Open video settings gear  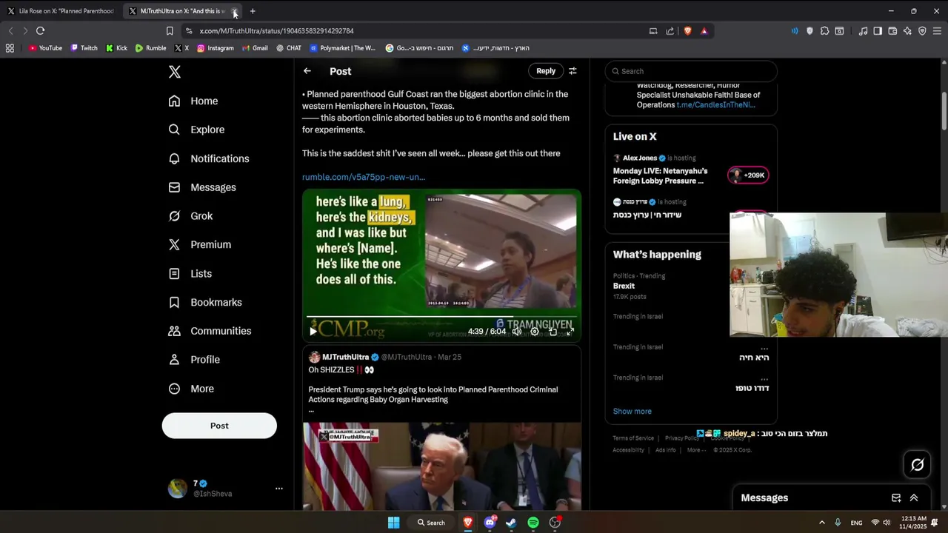pos(535,332)
